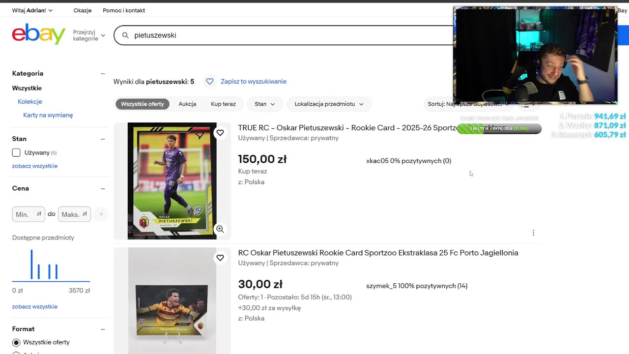
Task: Click seller szymek_5 feedback text
Action: tap(417, 286)
